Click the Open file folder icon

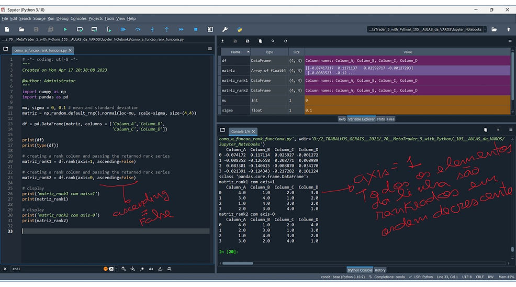click(21, 29)
